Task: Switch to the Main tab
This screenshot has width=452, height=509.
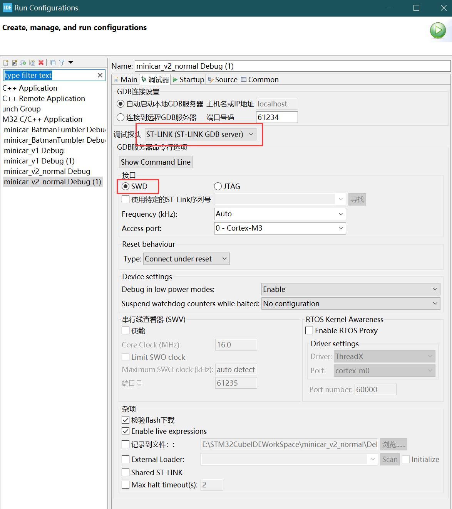Action: pos(126,79)
